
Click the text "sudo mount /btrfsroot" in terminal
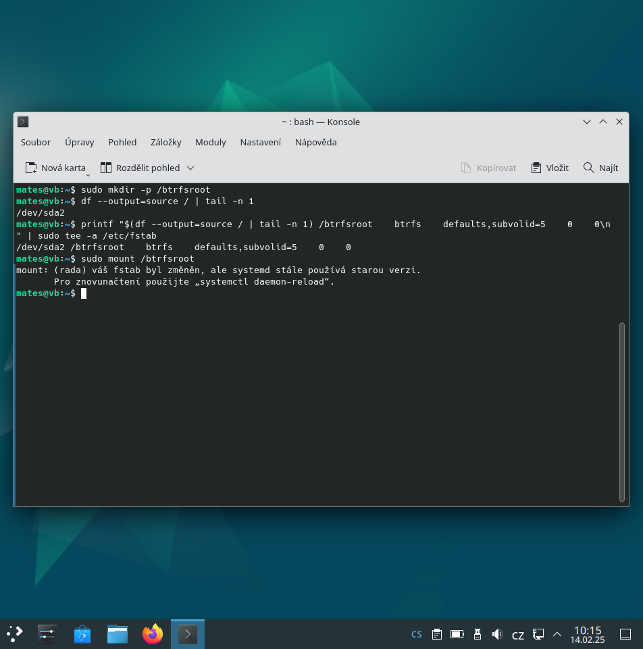(x=137, y=259)
